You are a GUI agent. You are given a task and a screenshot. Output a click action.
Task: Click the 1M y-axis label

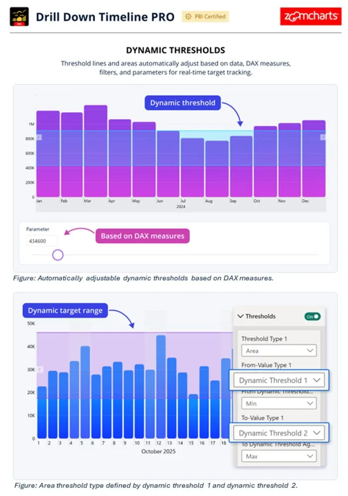31,124
